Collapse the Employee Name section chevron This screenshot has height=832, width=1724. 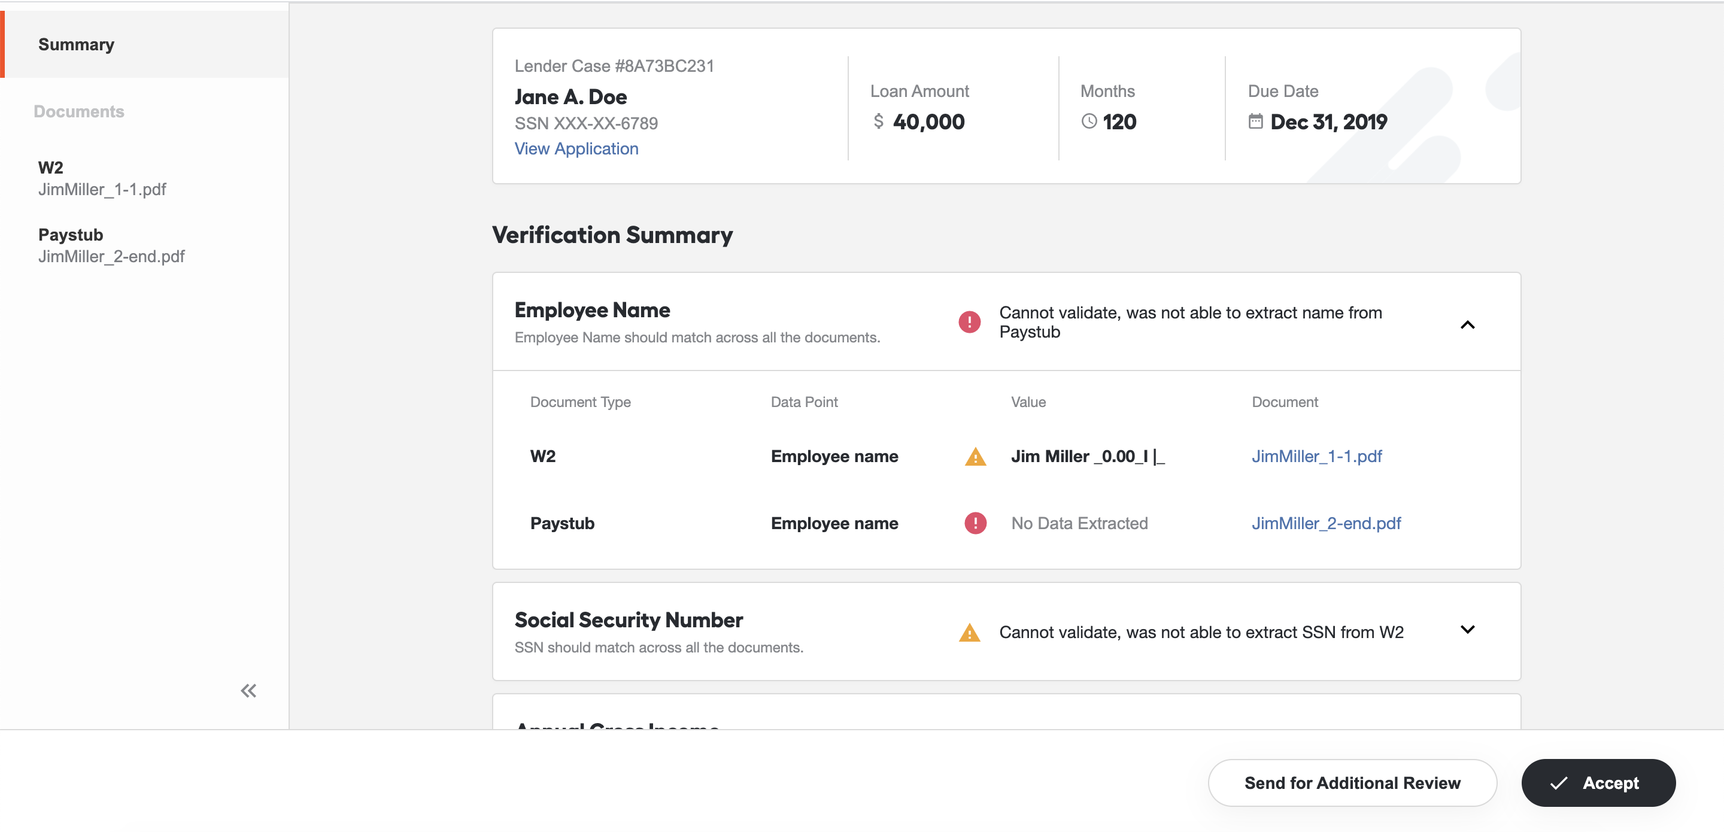pos(1467,324)
